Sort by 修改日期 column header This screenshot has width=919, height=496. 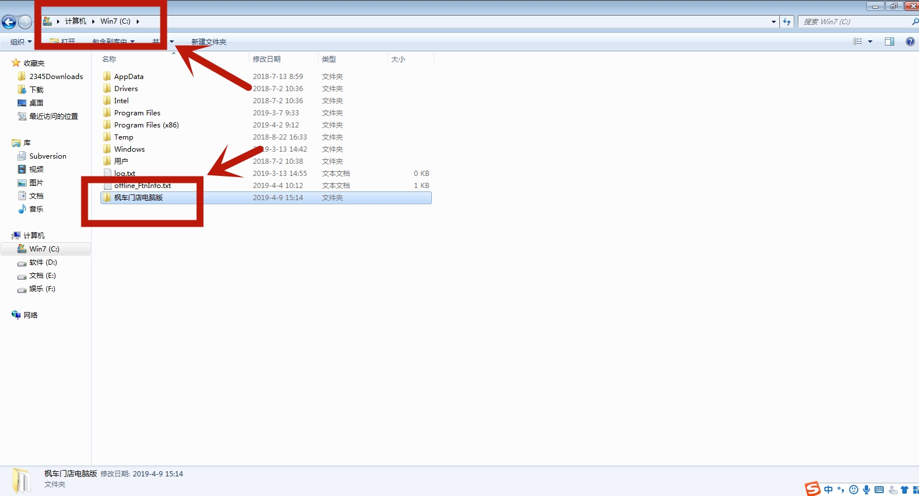[x=267, y=59]
